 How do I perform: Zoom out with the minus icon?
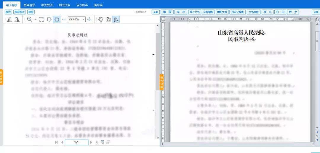pos(64,19)
